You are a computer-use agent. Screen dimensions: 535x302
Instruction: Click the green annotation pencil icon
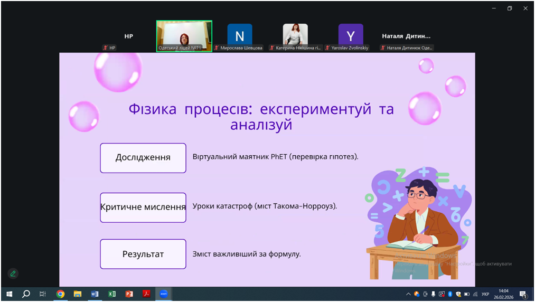coord(13,273)
